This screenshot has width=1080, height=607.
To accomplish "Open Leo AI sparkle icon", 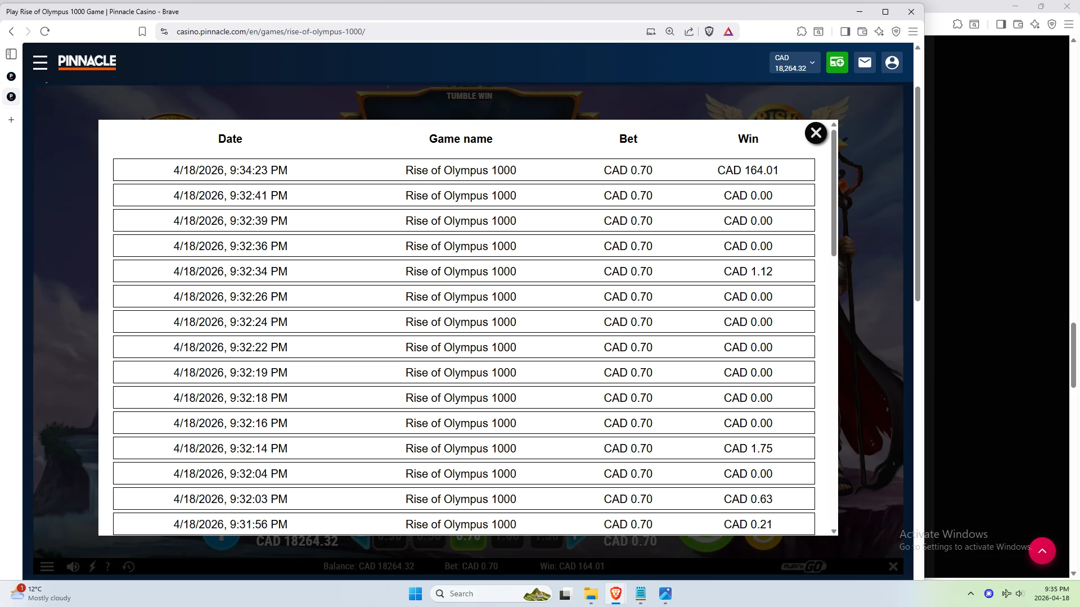I will point(879,31).
